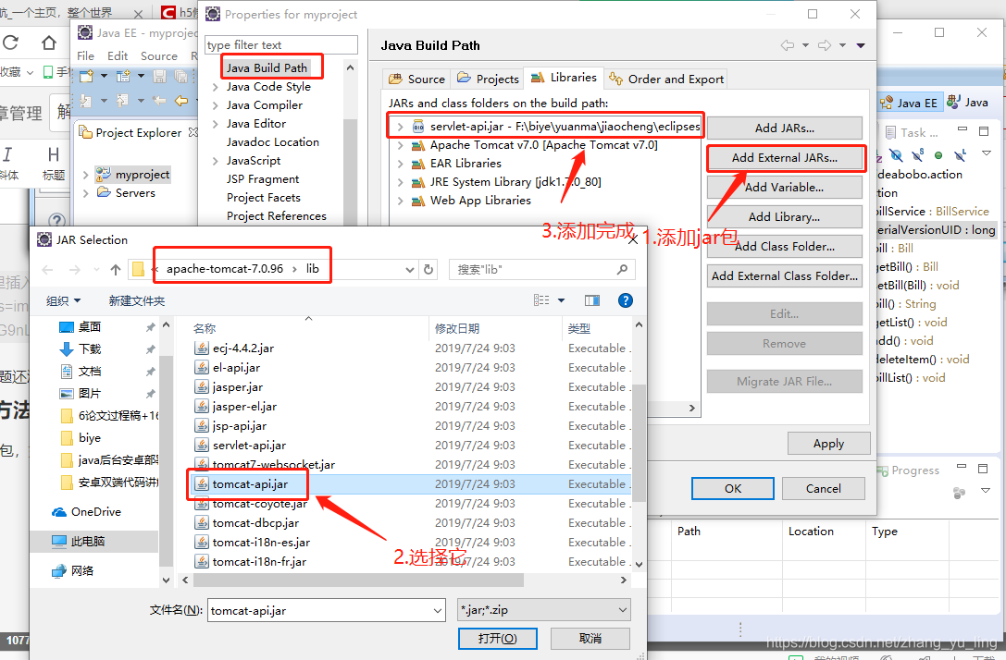Image resolution: width=1006 pixels, height=660 pixels.
Task: Click the 文件名 filename input field
Action: [327, 611]
